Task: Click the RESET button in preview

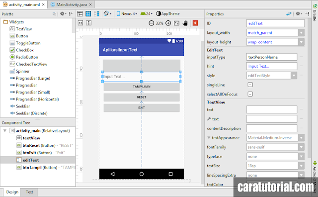Action: click(142, 98)
